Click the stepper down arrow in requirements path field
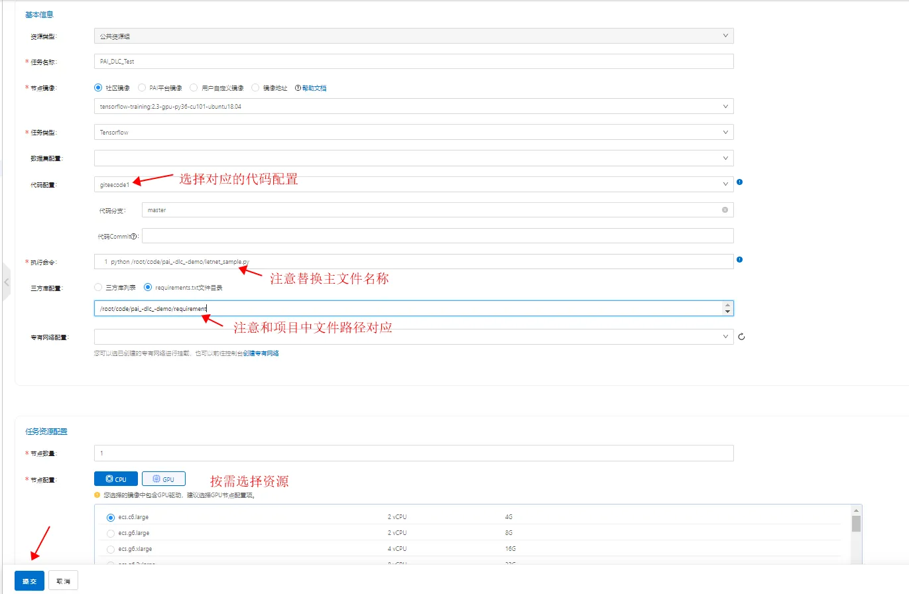Screen dimensions: 909x594 click(728, 312)
